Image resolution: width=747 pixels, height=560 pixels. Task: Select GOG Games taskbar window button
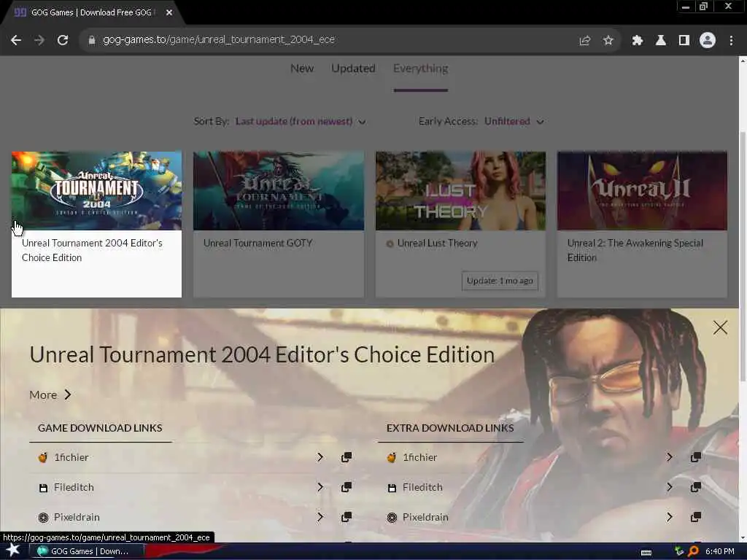coord(86,551)
